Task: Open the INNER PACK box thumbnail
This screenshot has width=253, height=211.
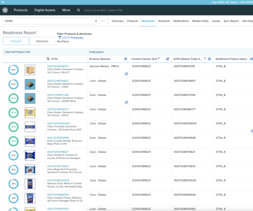Action: click(x=30, y=98)
